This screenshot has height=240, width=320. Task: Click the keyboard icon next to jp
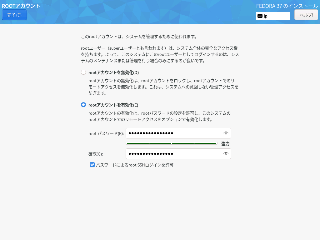(x=260, y=16)
